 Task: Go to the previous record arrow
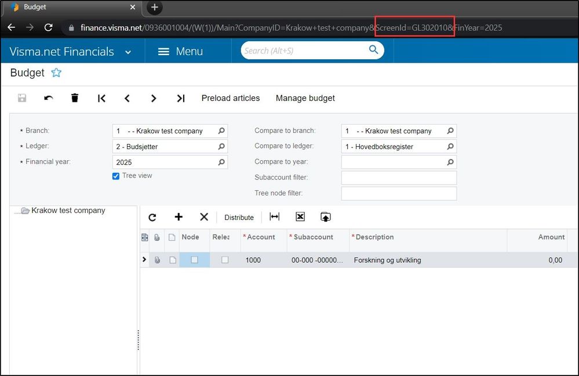(127, 98)
